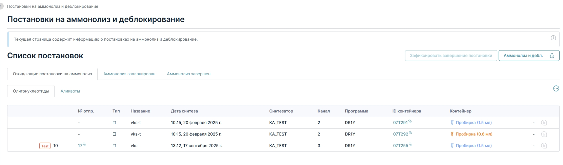The height and width of the screenshot is (165, 563).
Task: Open the Аликвоты tab
Action: [70, 91]
